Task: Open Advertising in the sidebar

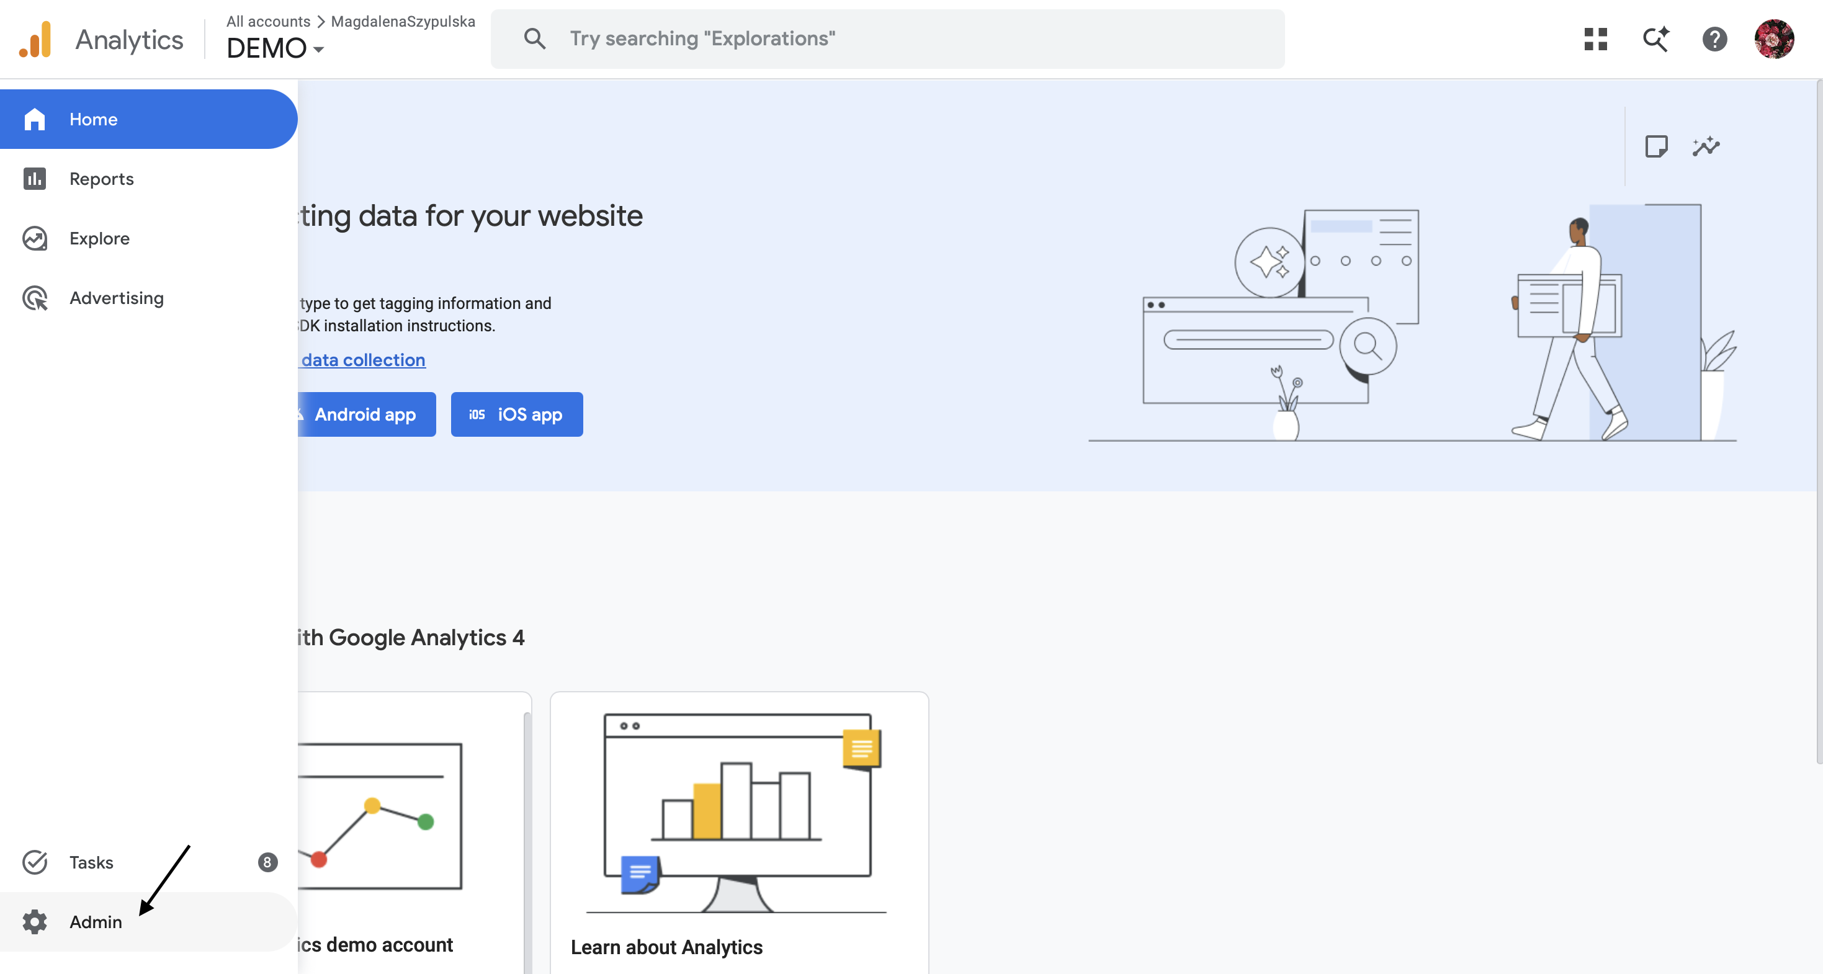Action: click(x=149, y=298)
